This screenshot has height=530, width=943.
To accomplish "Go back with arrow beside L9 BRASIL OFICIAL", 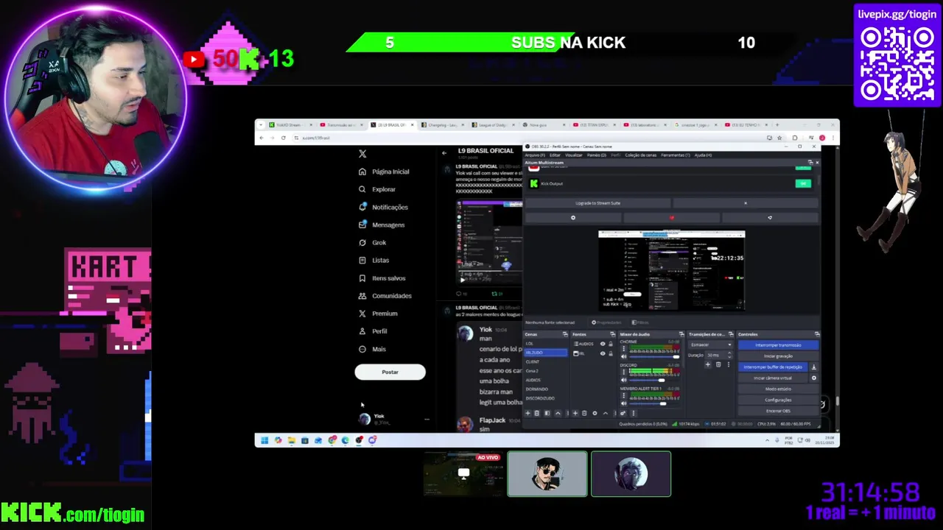I will click(444, 153).
